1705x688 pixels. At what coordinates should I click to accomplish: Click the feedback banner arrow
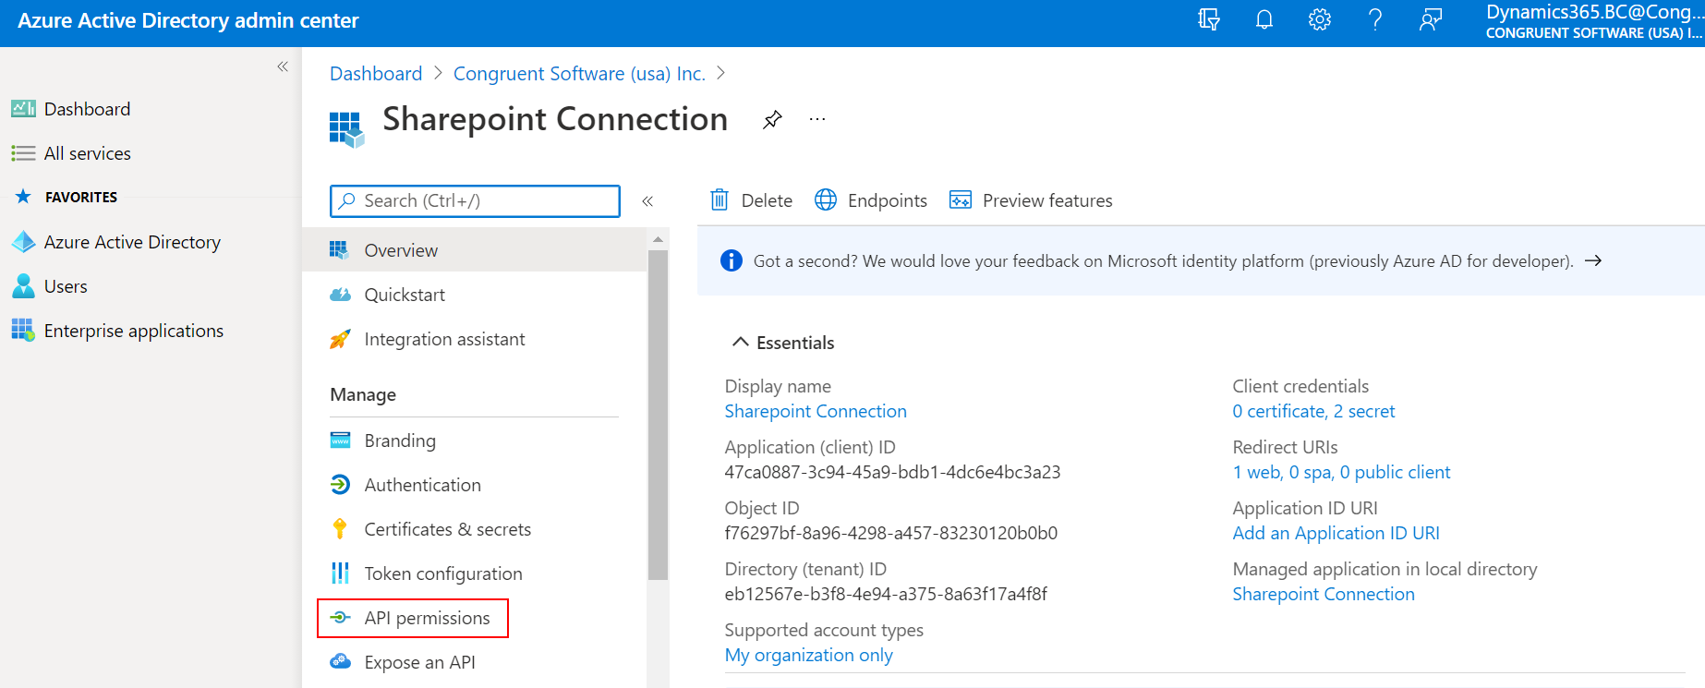pyautogui.click(x=1593, y=261)
